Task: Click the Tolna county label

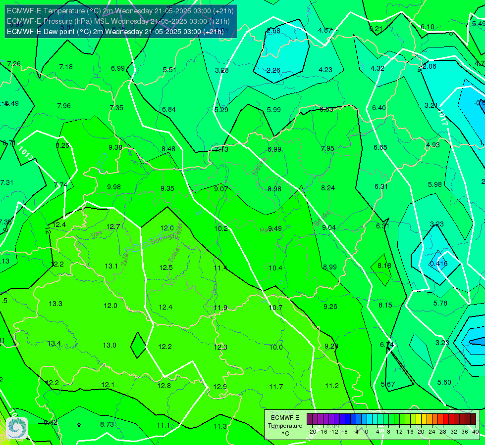Action: tap(173, 255)
